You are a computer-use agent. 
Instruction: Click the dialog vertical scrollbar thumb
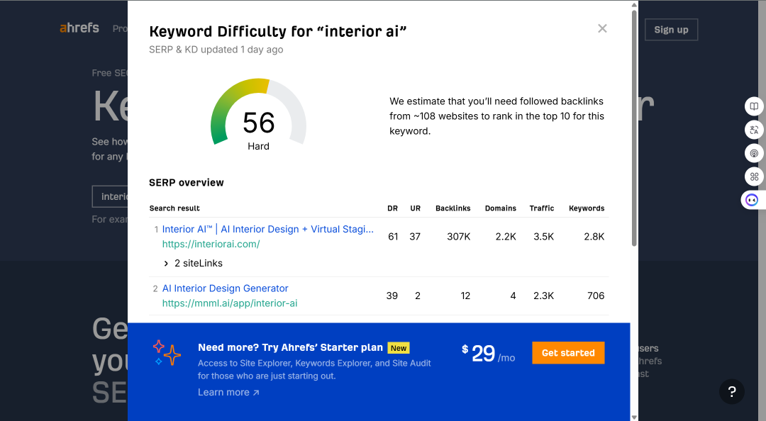pyautogui.click(x=634, y=128)
